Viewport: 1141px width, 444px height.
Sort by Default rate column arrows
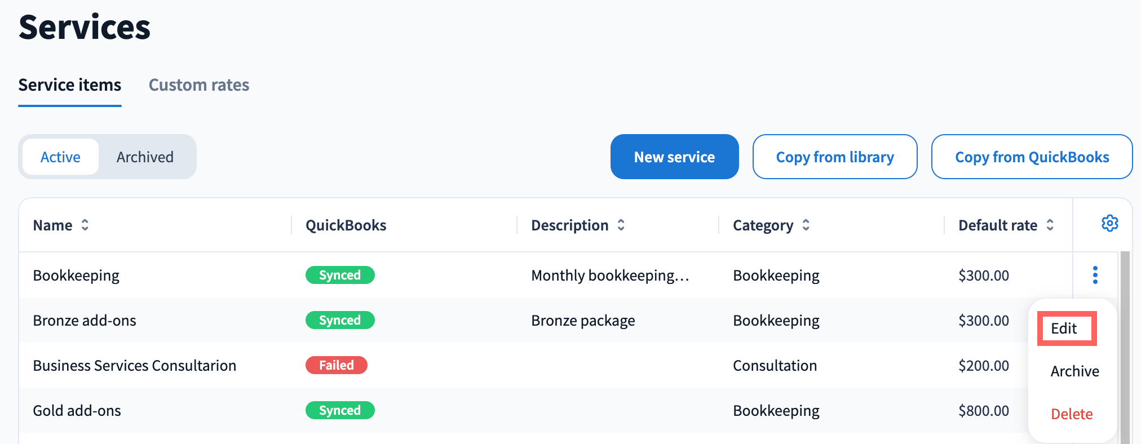(1050, 225)
